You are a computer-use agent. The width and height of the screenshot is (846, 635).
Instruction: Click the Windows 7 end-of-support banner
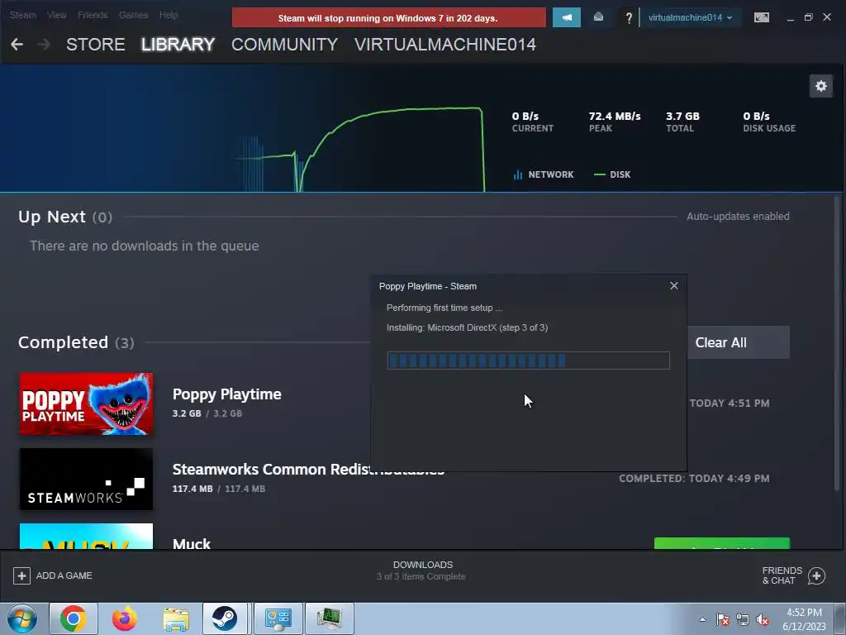pos(388,18)
